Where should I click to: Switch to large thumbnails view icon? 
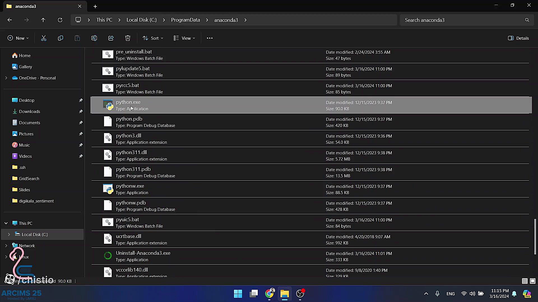click(x=533, y=281)
